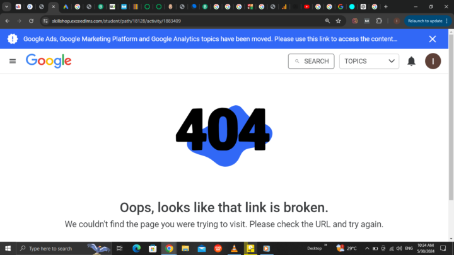
Task: Open WPS Office from taskbar
Action: [218, 248]
